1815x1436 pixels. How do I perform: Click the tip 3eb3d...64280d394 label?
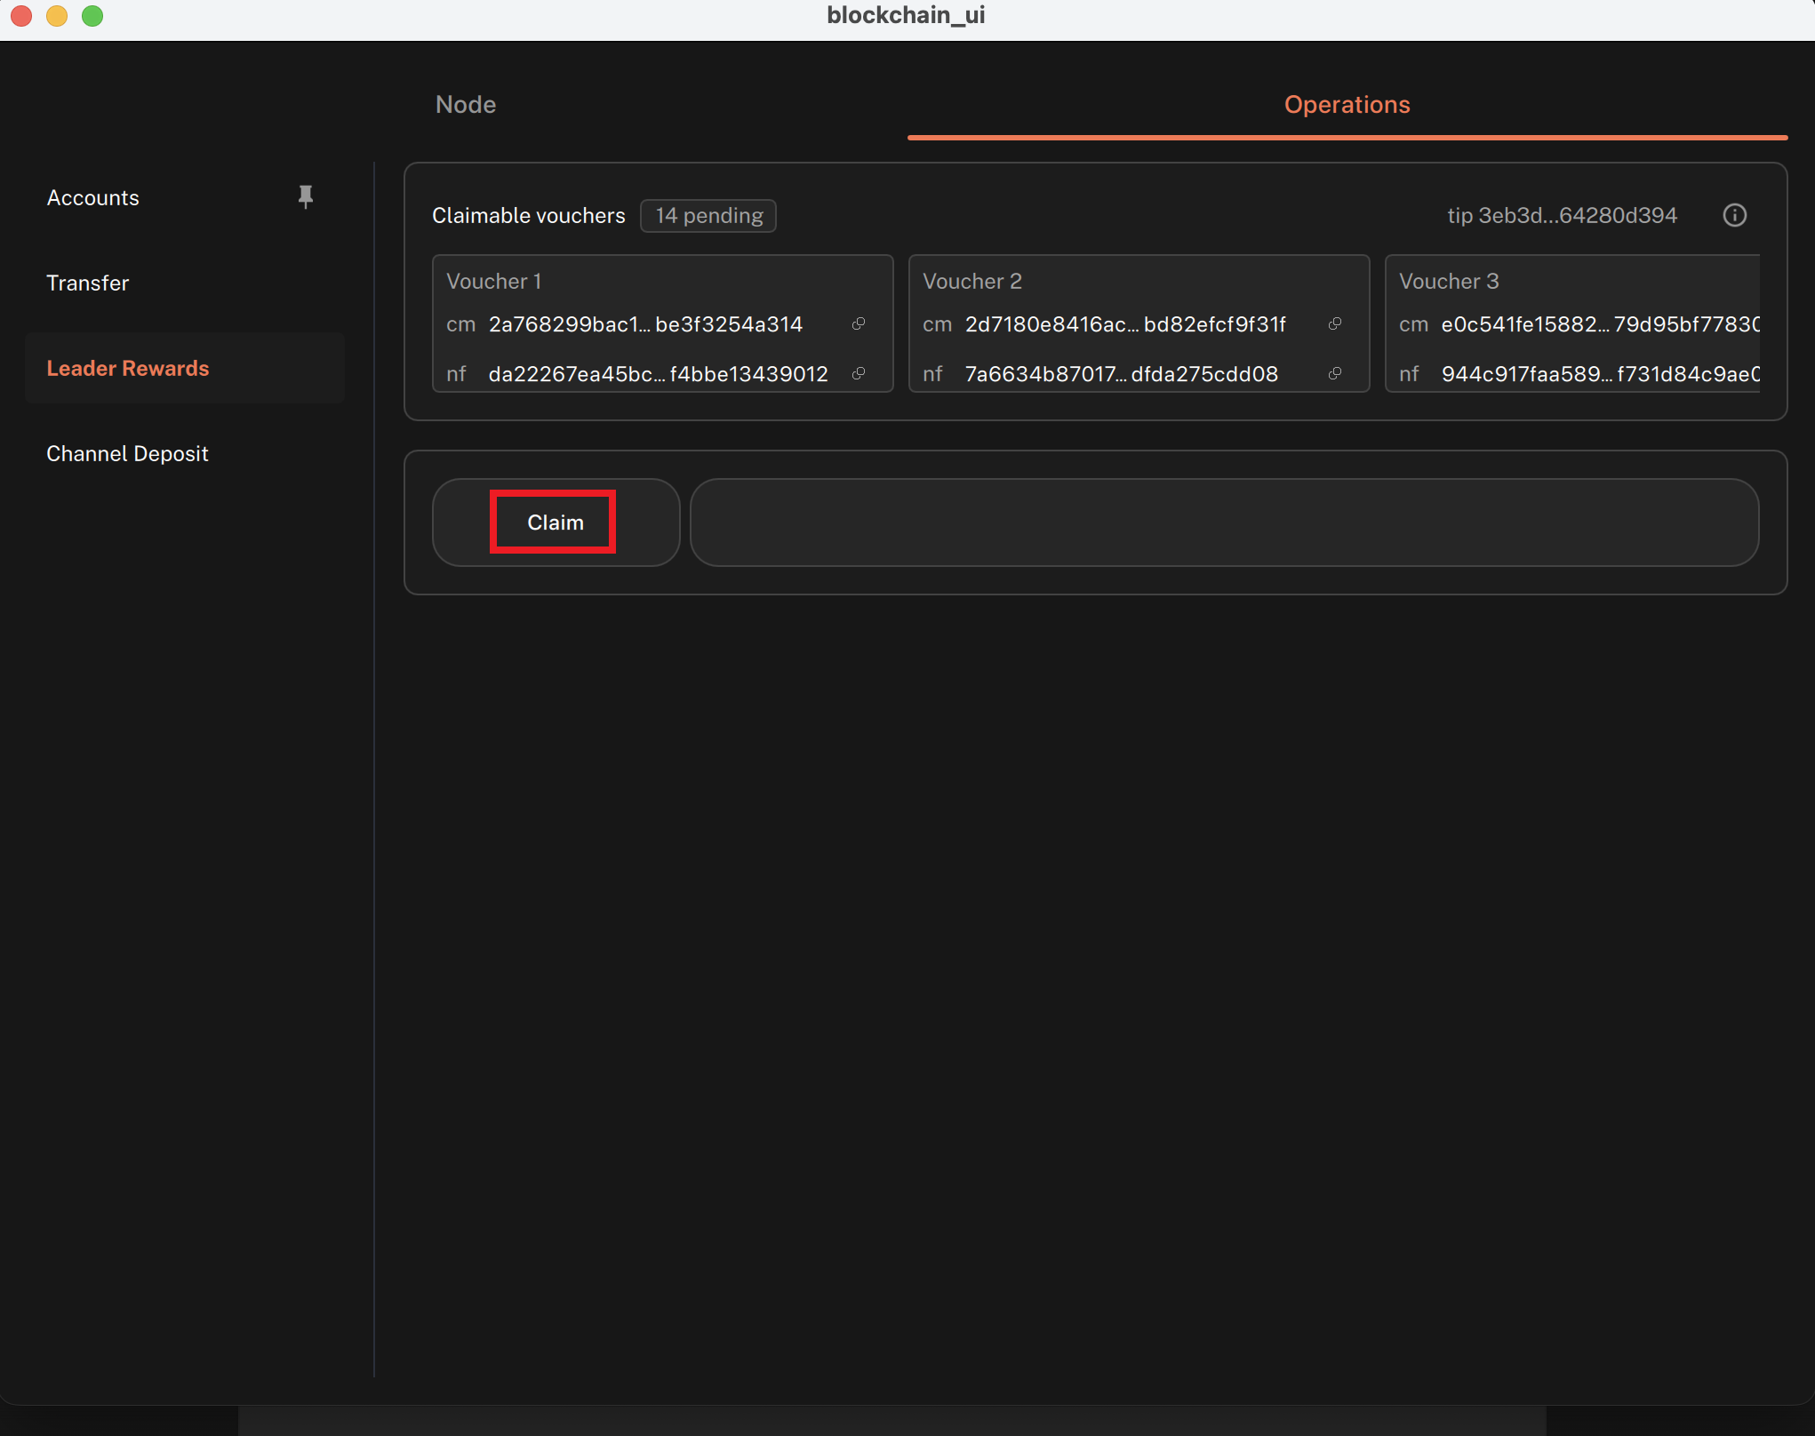pyautogui.click(x=1562, y=216)
